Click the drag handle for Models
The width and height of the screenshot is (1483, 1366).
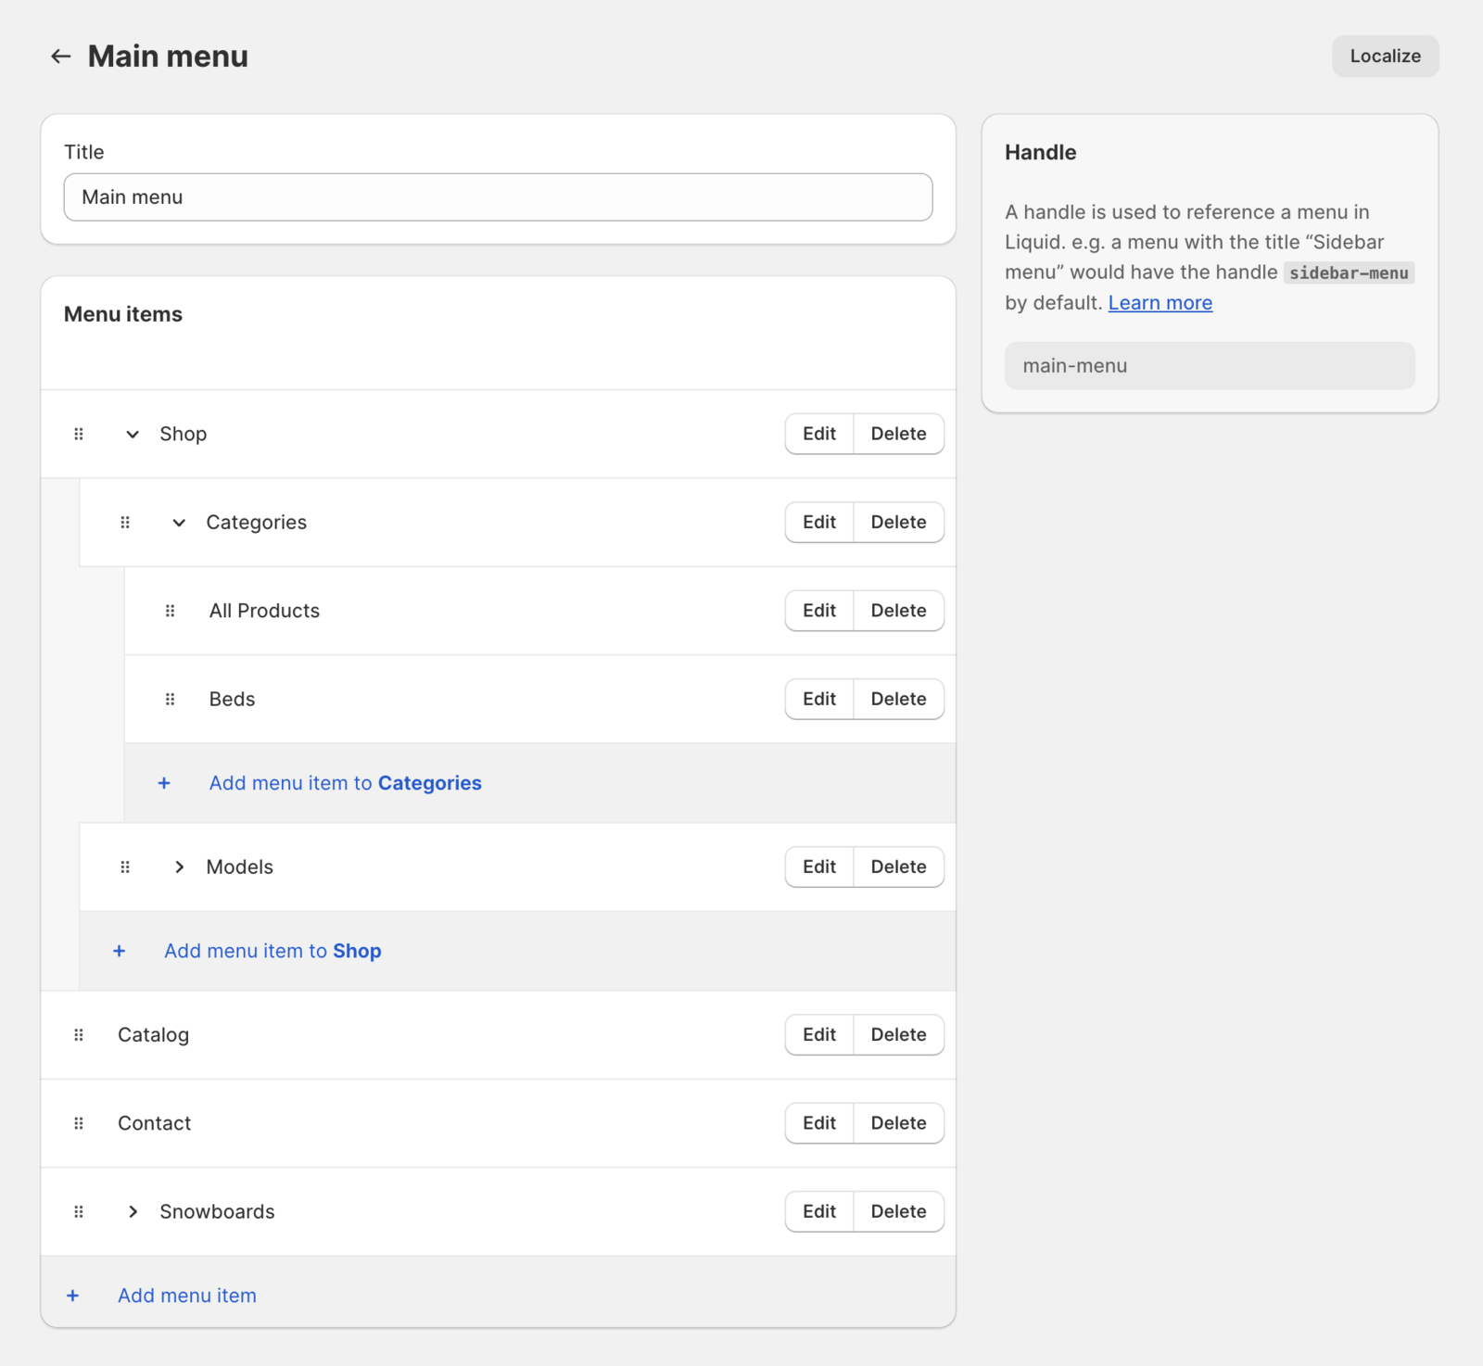coord(125,867)
